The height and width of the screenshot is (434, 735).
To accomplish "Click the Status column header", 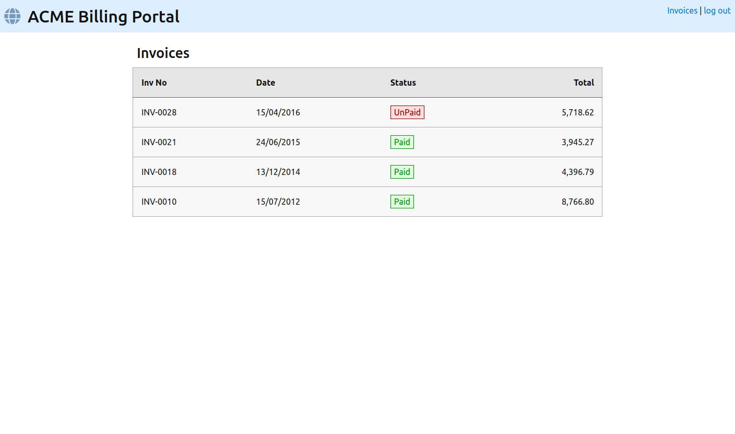I will pos(403,83).
